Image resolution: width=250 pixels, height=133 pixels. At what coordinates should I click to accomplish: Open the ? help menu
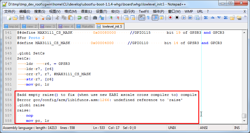208,12
